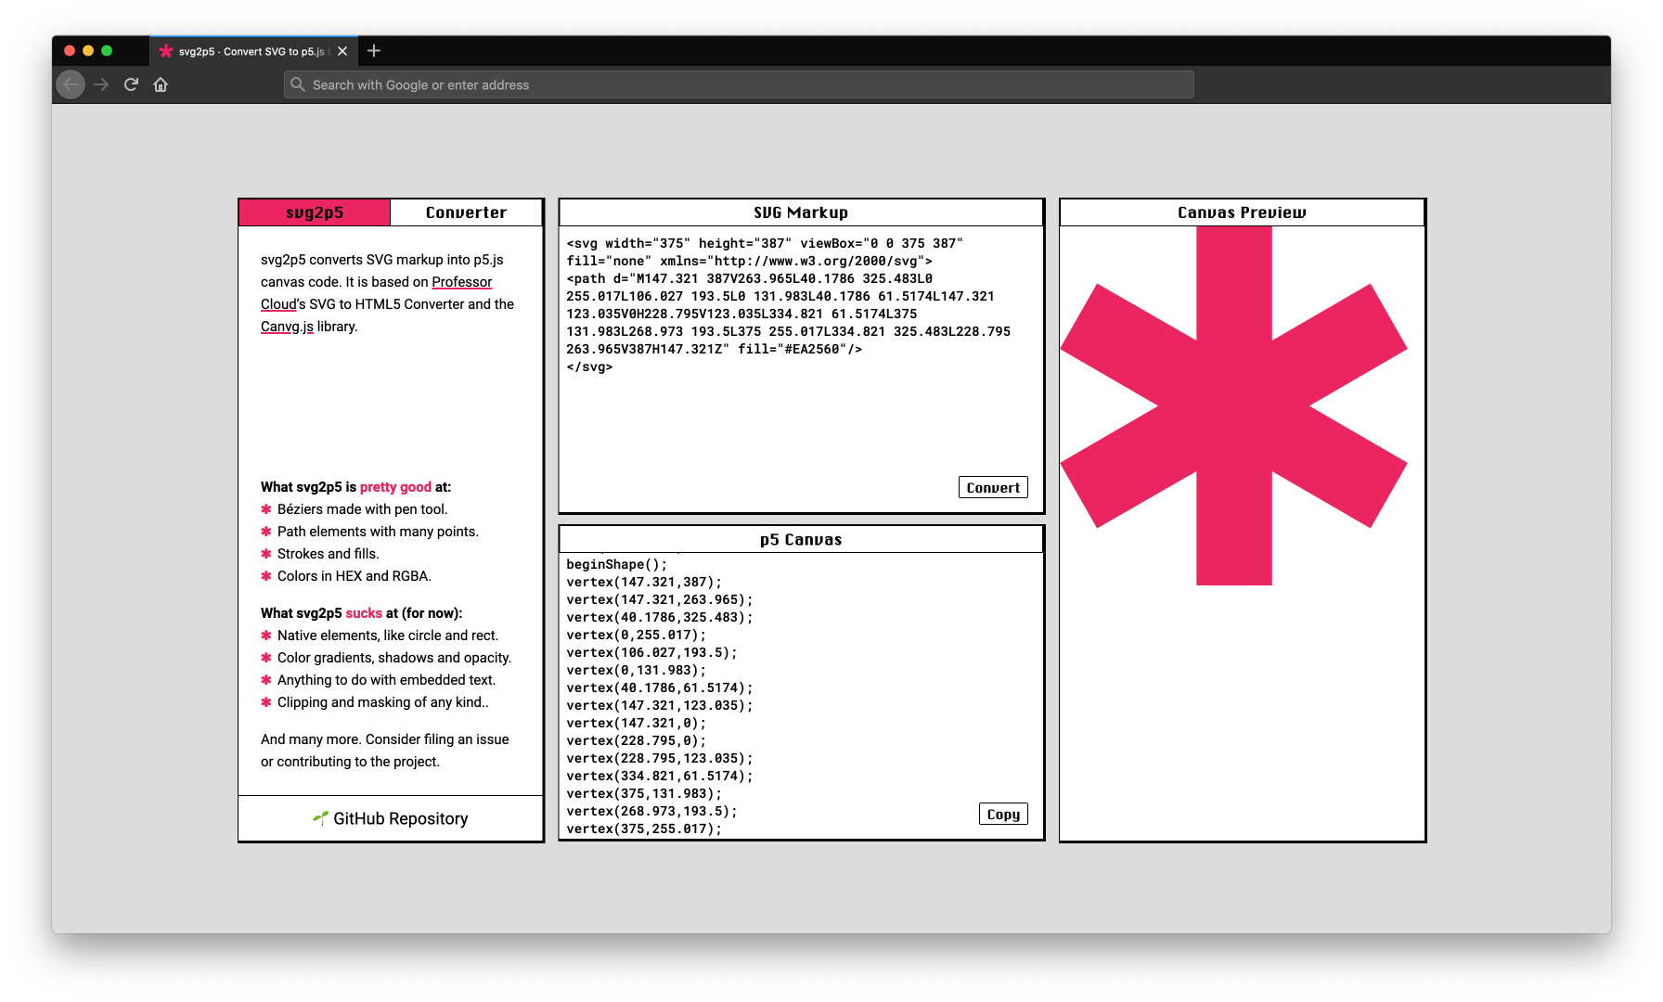Click the SVG Markup panel header
1663x1002 pixels.
pos(801,212)
